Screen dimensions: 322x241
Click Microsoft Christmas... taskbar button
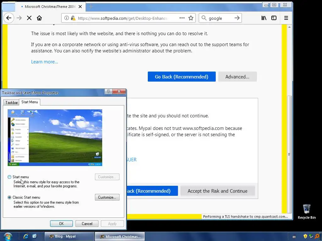(120, 237)
